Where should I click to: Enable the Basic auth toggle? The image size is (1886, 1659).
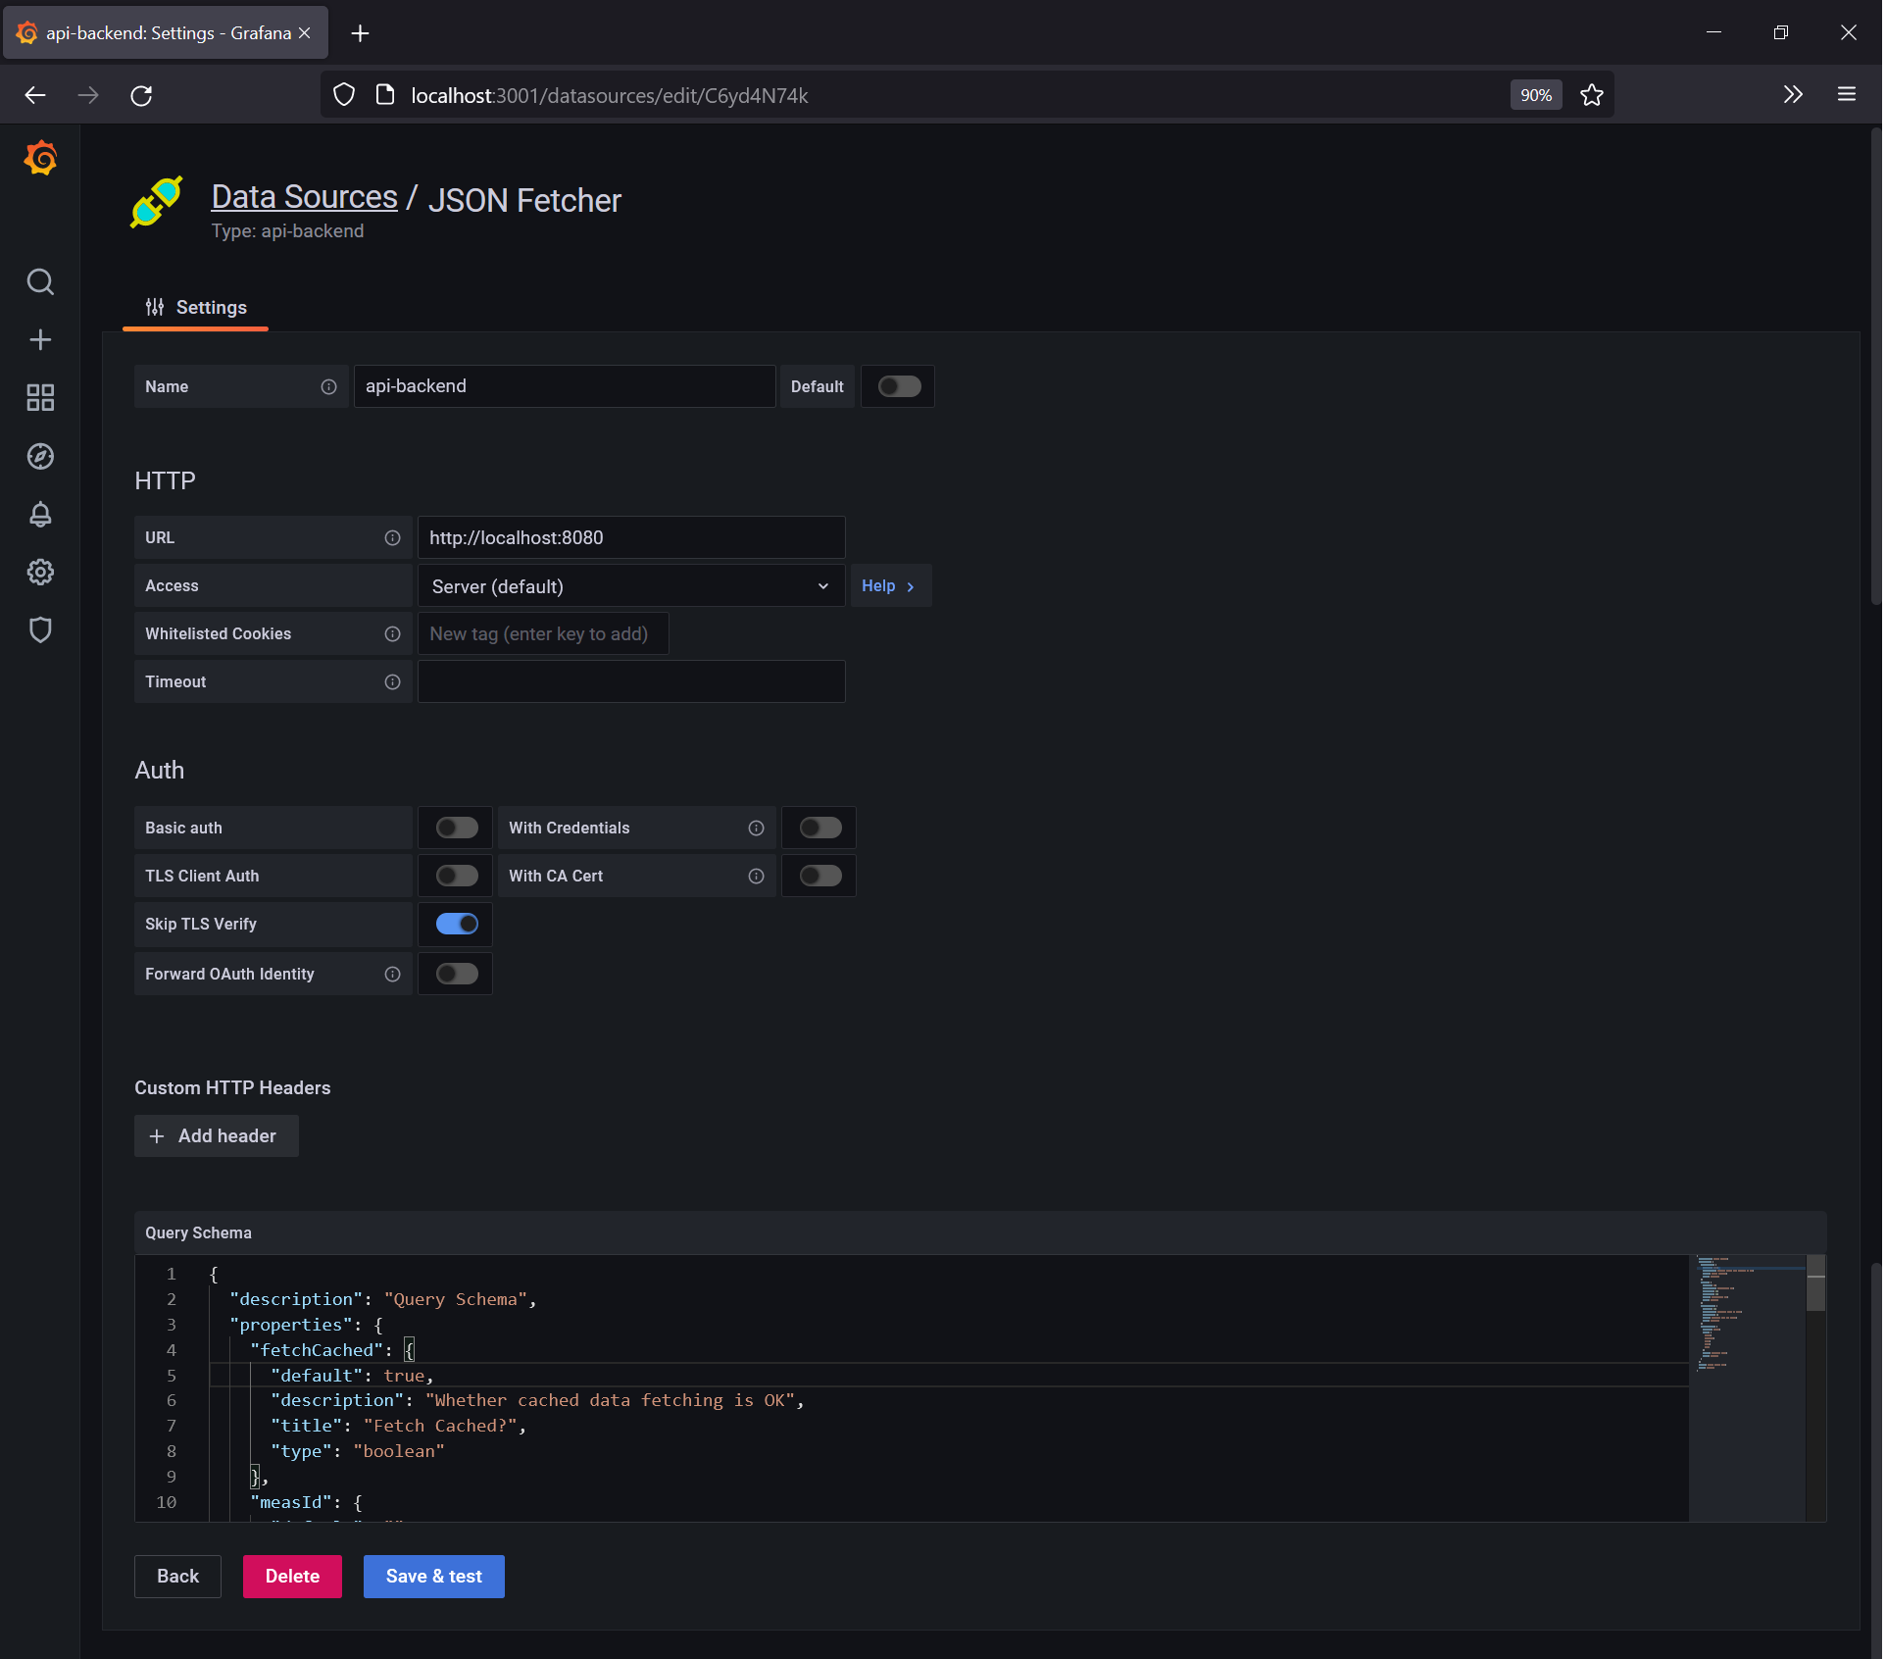[457, 829]
